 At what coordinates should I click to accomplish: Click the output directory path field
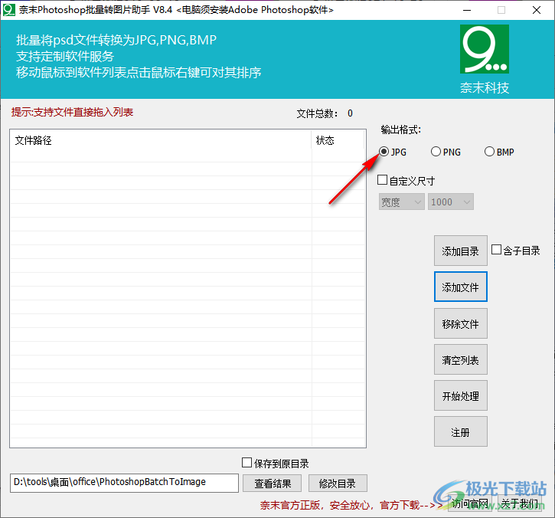(x=124, y=483)
